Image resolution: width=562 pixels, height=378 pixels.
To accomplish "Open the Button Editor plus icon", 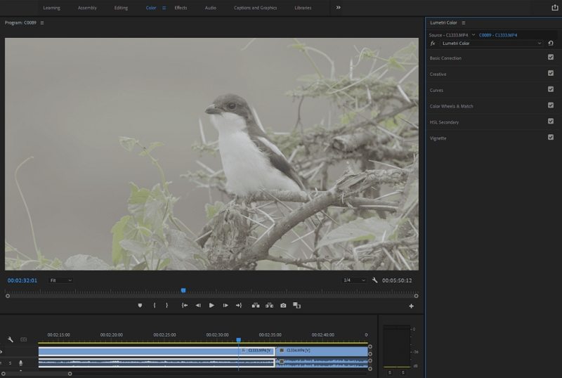I will coord(411,306).
